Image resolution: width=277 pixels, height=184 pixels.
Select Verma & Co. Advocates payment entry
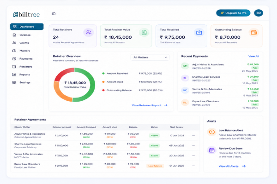[x=207, y=89]
